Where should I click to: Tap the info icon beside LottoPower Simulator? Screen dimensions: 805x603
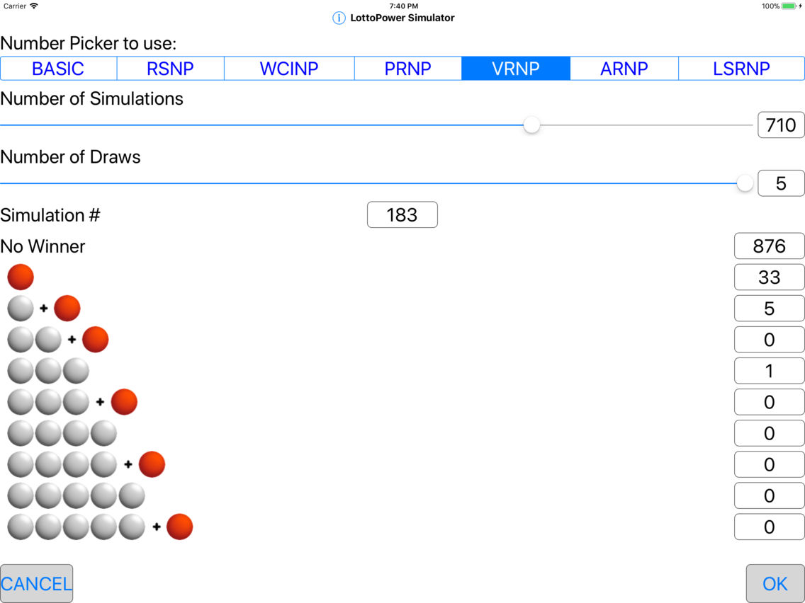[x=339, y=18]
